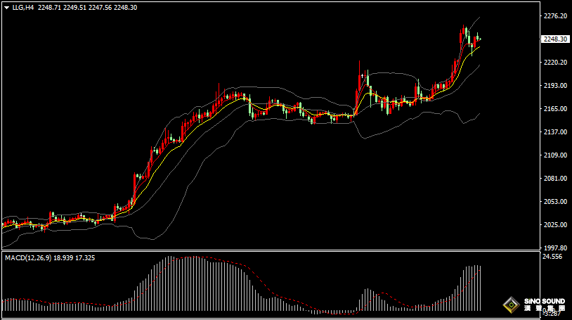Click the last candlestick on the chart

(x=479, y=38)
